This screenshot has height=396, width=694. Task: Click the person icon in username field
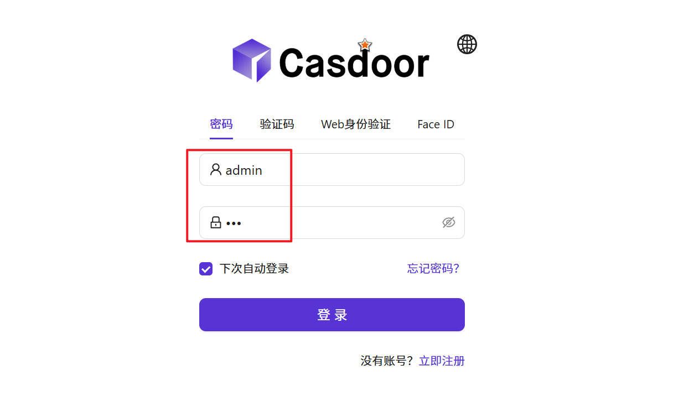click(216, 170)
